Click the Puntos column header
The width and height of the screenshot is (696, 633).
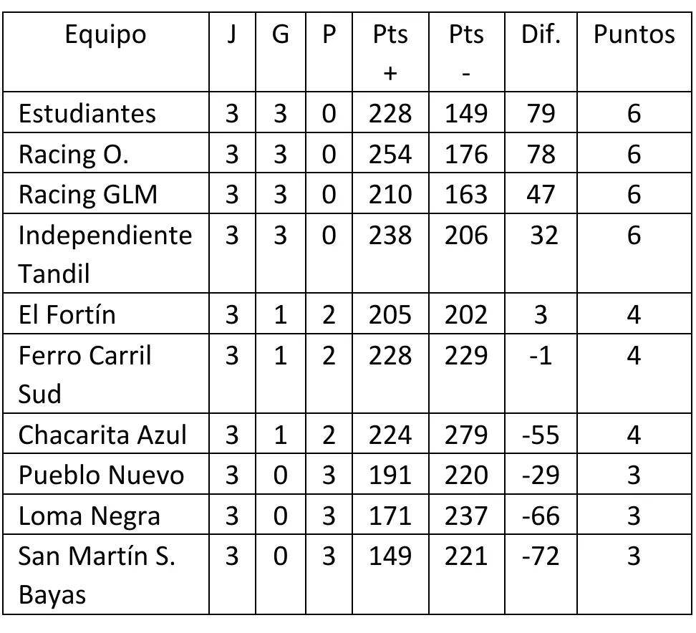click(x=634, y=34)
